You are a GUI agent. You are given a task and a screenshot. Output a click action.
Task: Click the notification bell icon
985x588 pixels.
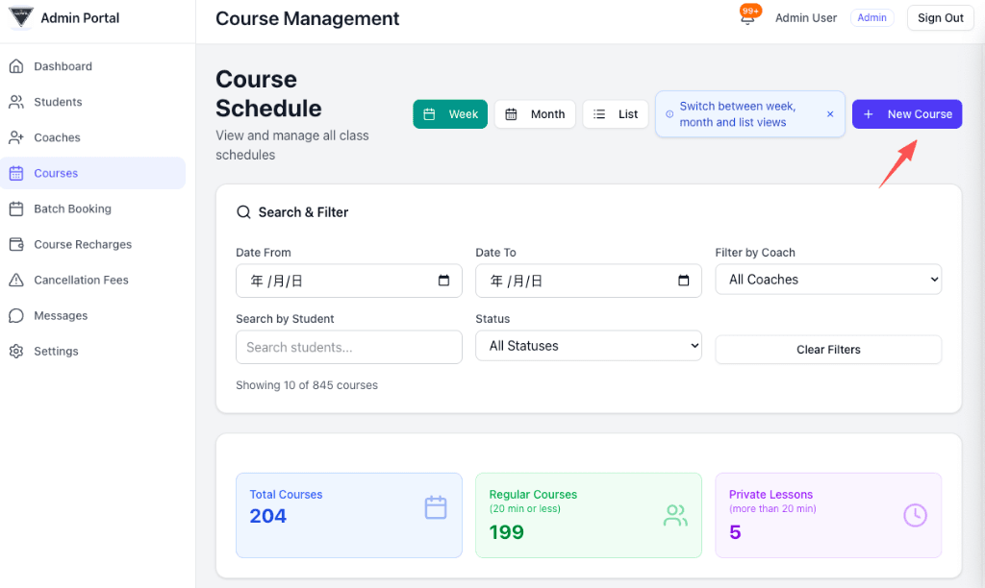[x=747, y=18]
